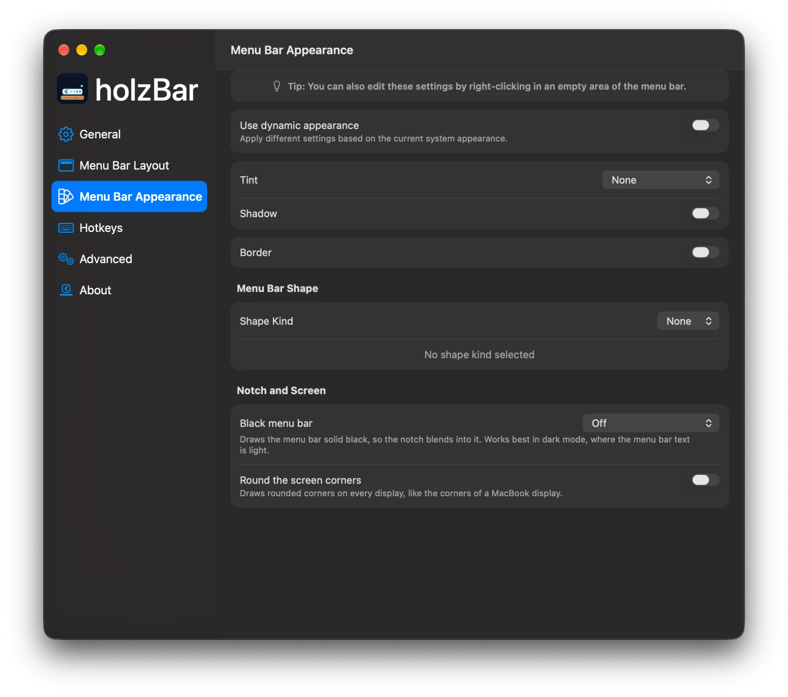Toggle Round the screen corners

tap(705, 480)
